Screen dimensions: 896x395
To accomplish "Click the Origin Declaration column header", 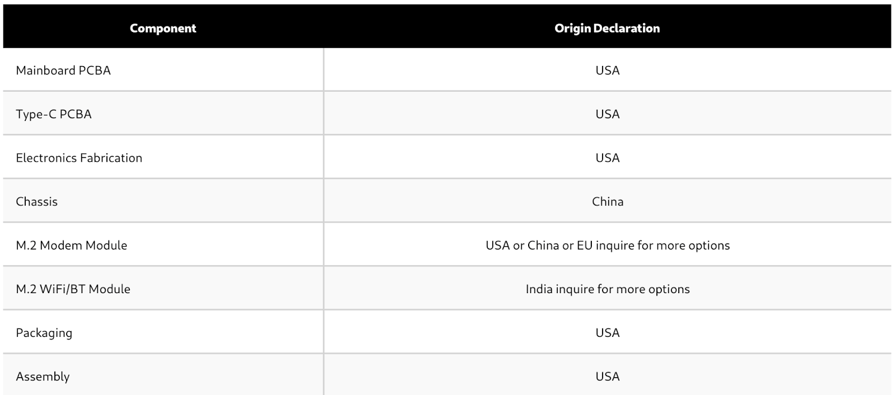I will (x=607, y=28).
